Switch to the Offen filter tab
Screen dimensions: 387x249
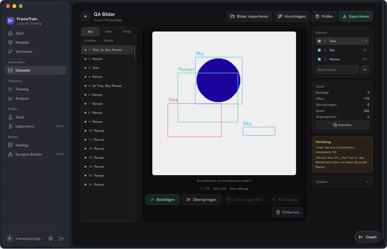109,32
